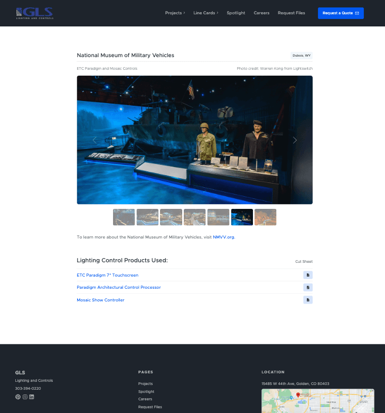Open Projects link in footer Pages
Viewport: 385px width, 413px height.
point(145,384)
